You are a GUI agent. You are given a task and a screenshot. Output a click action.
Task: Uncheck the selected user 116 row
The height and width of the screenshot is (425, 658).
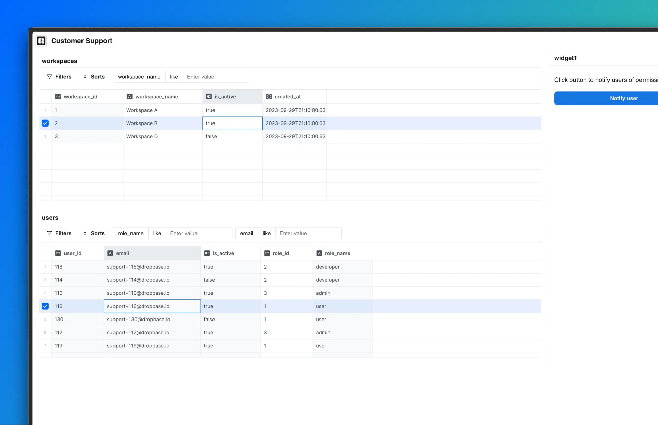pyautogui.click(x=45, y=306)
